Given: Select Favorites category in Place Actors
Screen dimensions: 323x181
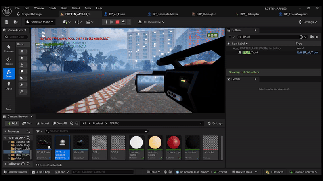Looking at the screenshot, I should [8, 49].
